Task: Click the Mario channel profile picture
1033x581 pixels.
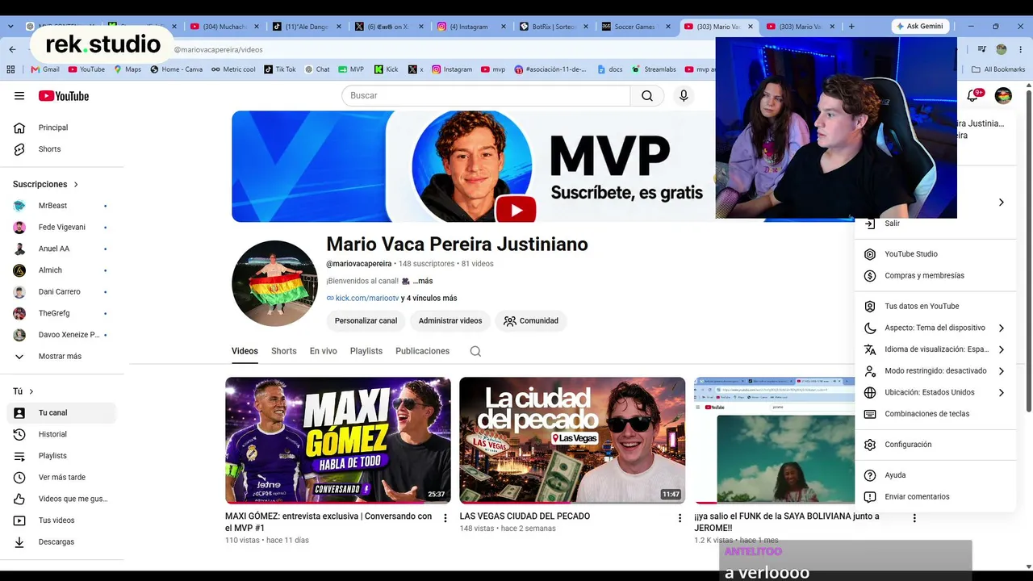Action: 274,283
